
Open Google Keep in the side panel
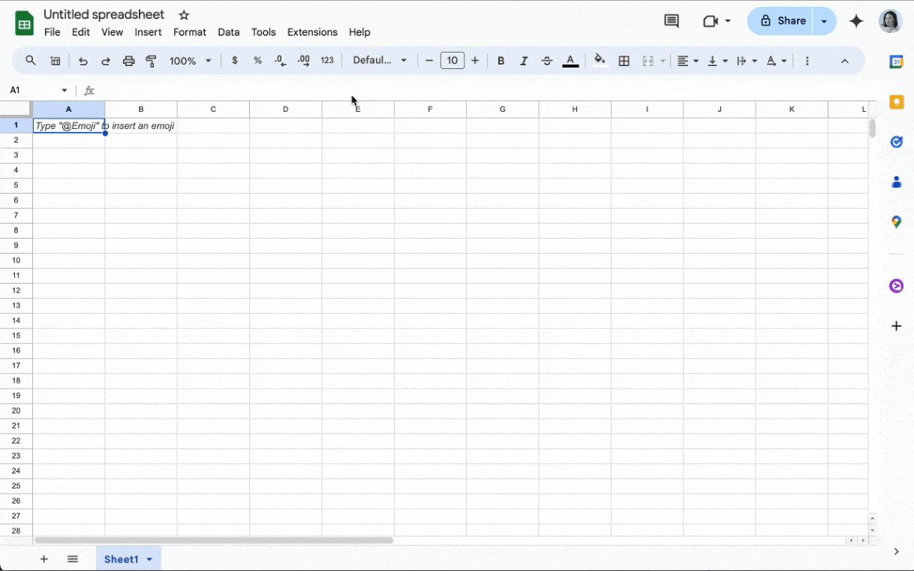(896, 102)
